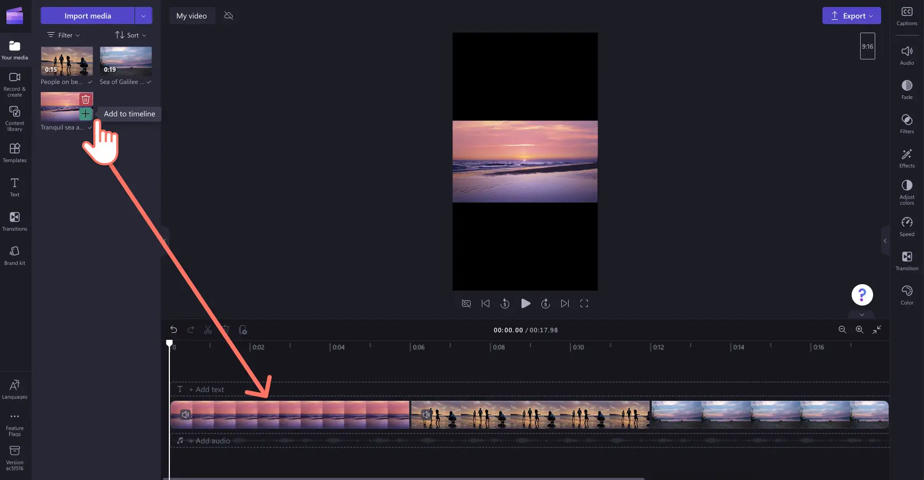Viewport: 924px width, 480px height.
Task: Open the Your media tab
Action: click(14, 50)
